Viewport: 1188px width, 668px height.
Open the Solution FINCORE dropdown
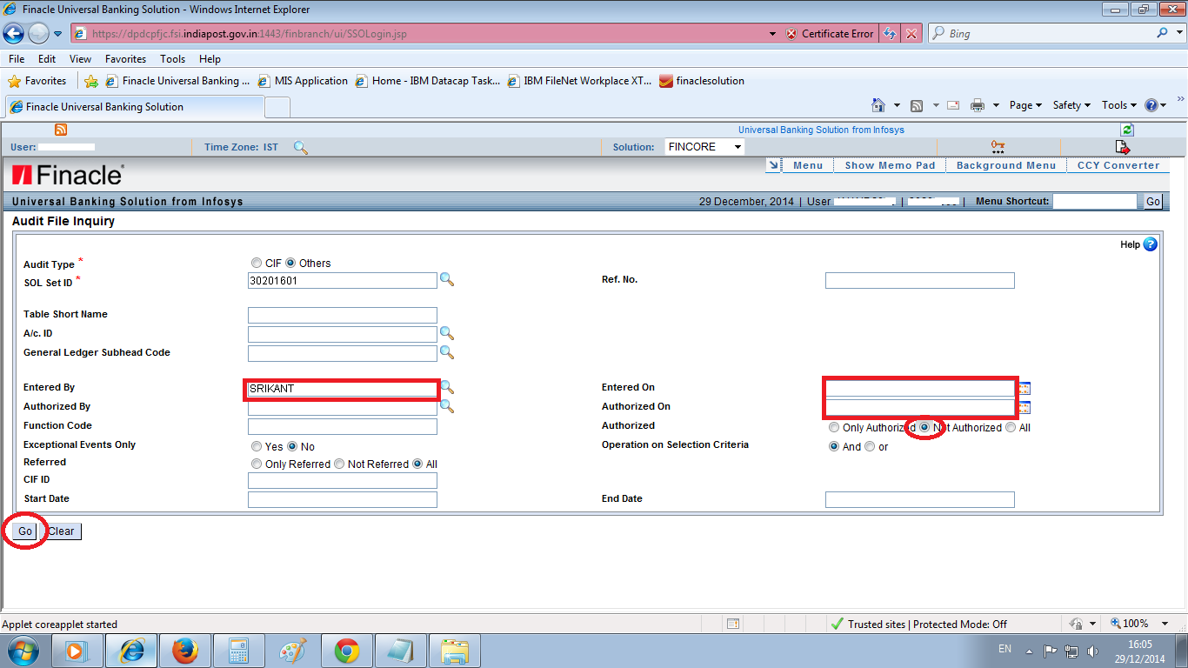tap(704, 147)
